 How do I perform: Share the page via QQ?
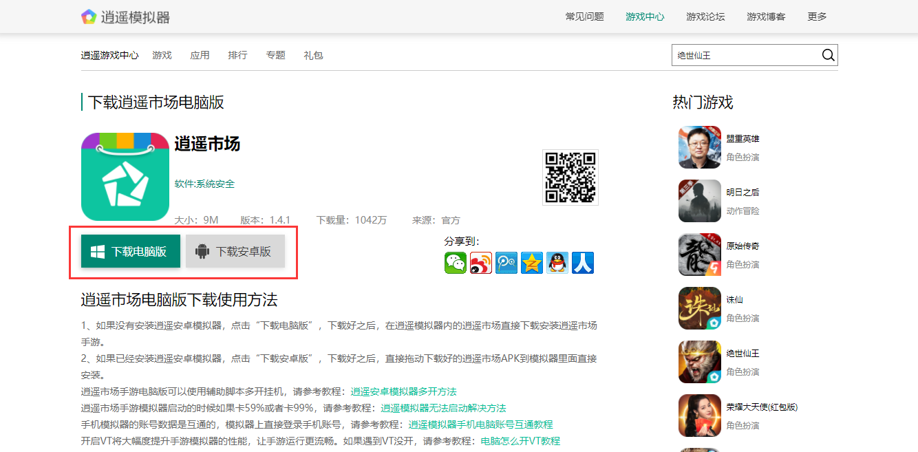tap(557, 262)
